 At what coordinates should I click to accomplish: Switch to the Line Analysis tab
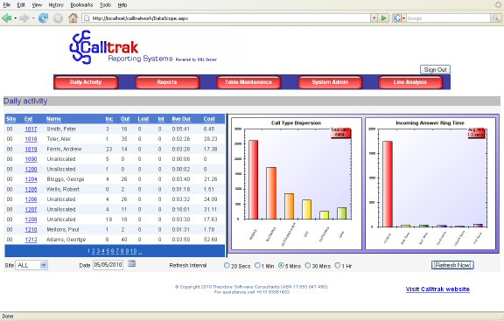410,82
